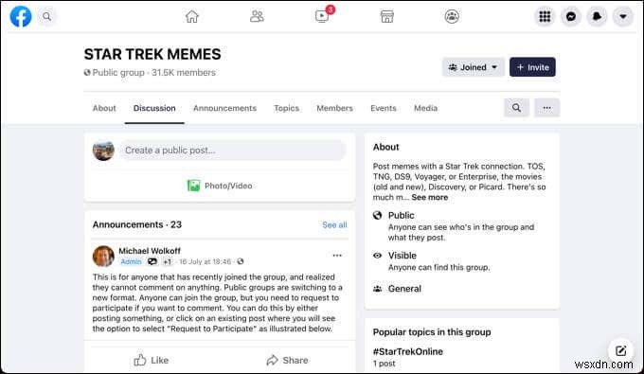Open the Groups icon in top navigation
Screen dimensions: 644x374
click(x=452, y=16)
